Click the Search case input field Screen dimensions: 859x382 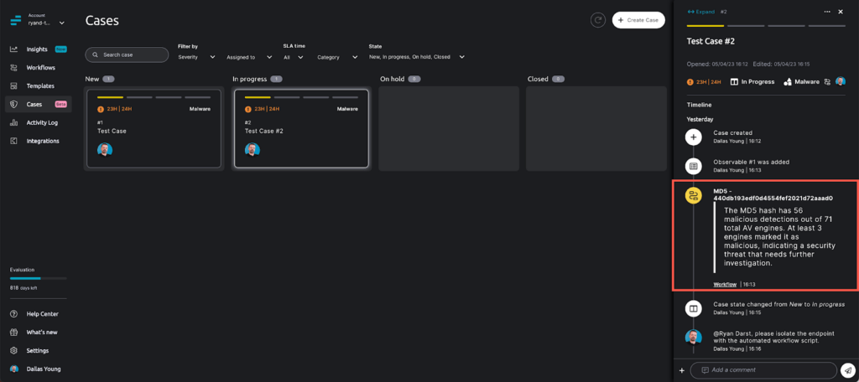click(x=127, y=54)
